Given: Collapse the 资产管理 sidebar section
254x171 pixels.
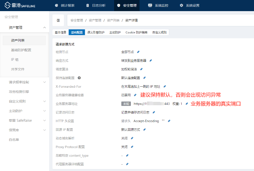Looking at the screenshot, I should (x=45, y=28).
